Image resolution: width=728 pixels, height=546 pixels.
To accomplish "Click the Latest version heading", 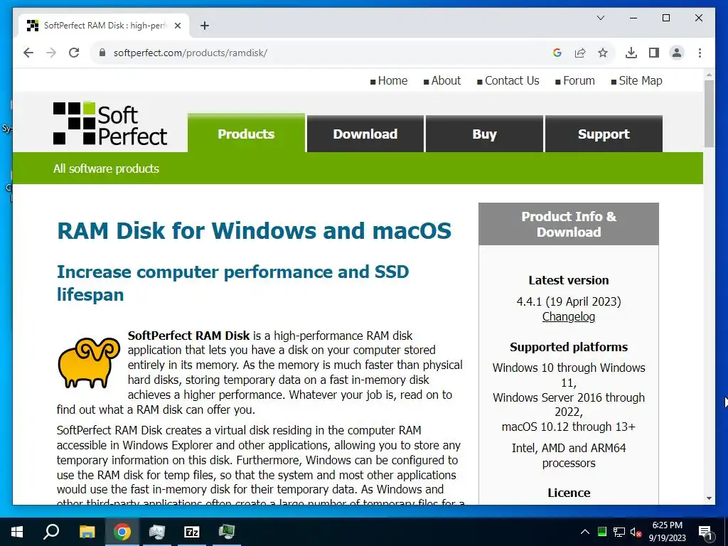I will coord(569,280).
